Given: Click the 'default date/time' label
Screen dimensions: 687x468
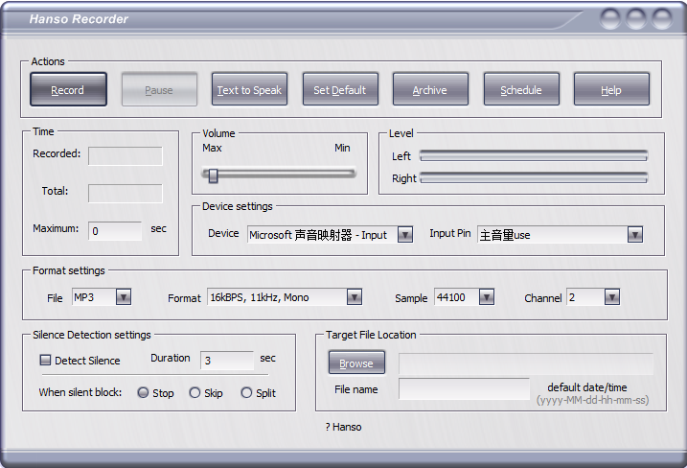Looking at the screenshot, I should [x=587, y=387].
